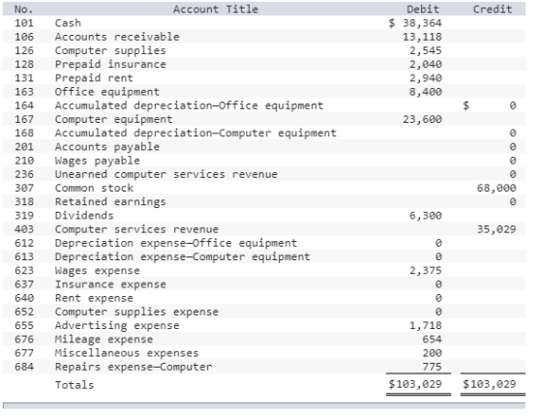Click the Credit column header
Viewport: 542px width, 417px height.
[x=493, y=9]
